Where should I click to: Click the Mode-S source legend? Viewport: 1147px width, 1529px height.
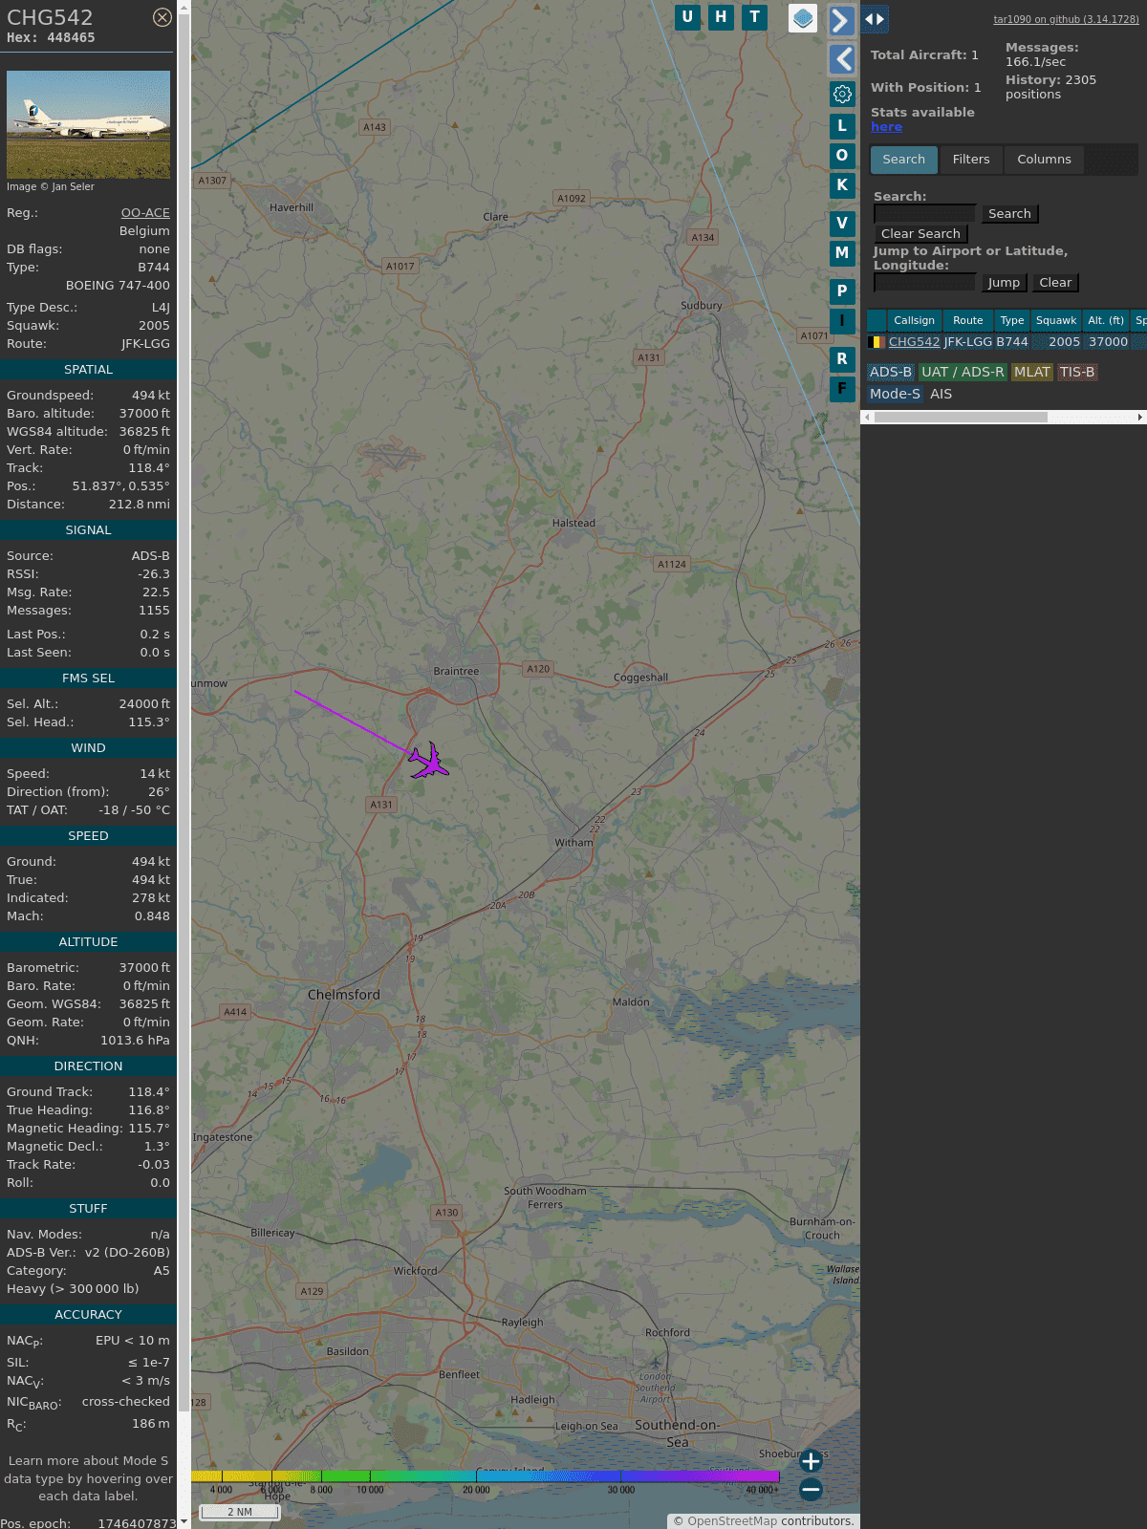896,395
